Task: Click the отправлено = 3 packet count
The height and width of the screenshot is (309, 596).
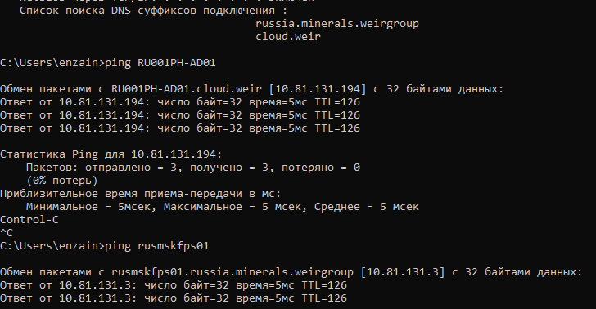Action: [131, 168]
